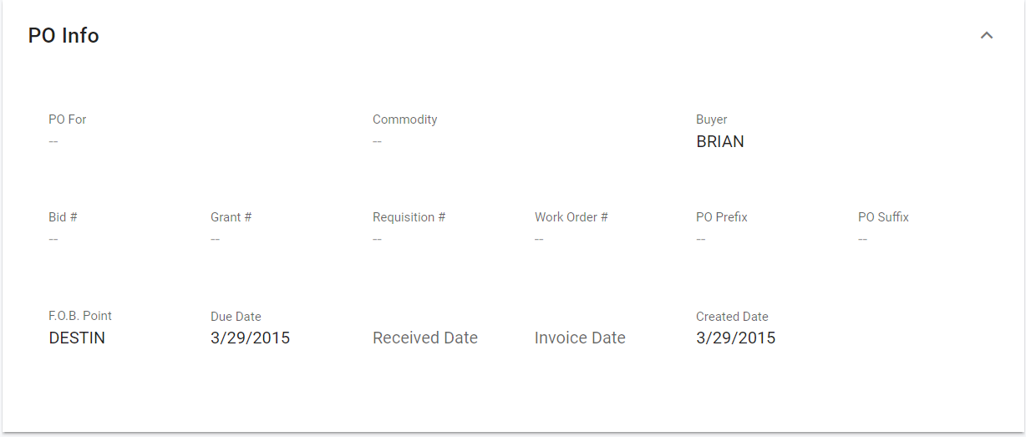
Task: Select the empty PO For field value
Action: (53, 142)
